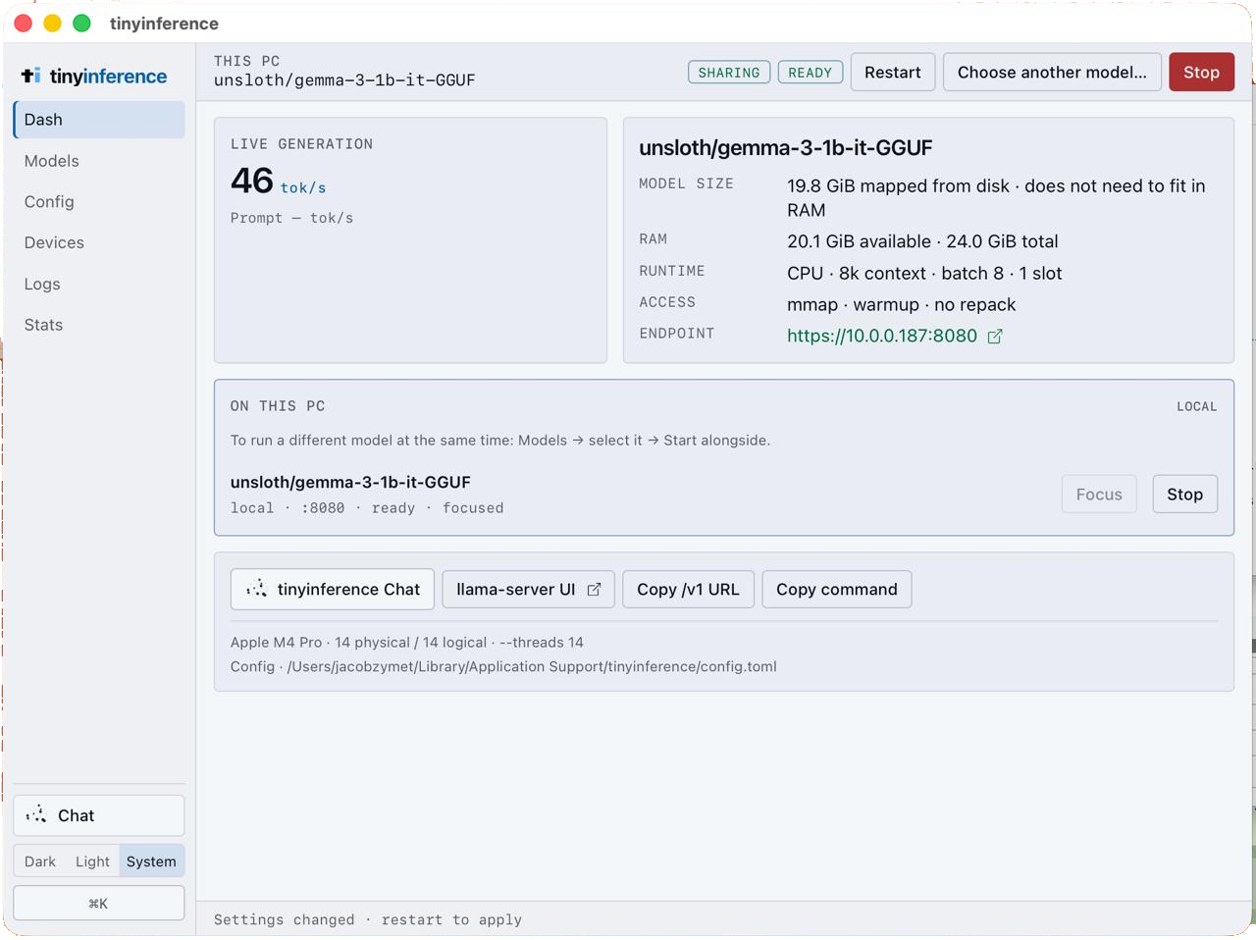The height and width of the screenshot is (940, 1256).
Task: Click the '20.1 GiB available · 24.0 GiB total' value
Action: [x=922, y=241]
